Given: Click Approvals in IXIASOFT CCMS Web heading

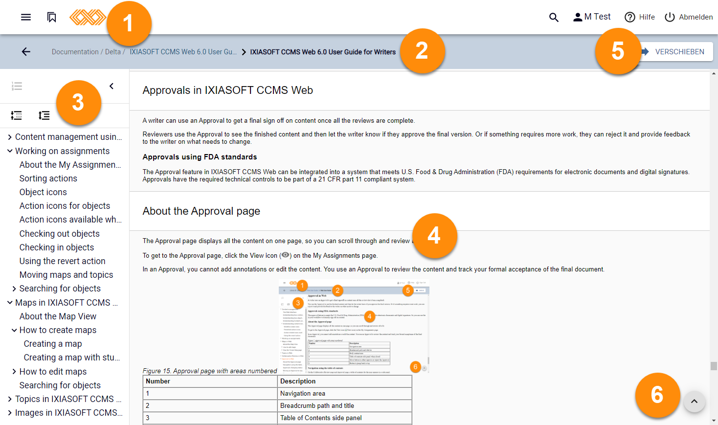Looking at the screenshot, I should pos(227,90).
